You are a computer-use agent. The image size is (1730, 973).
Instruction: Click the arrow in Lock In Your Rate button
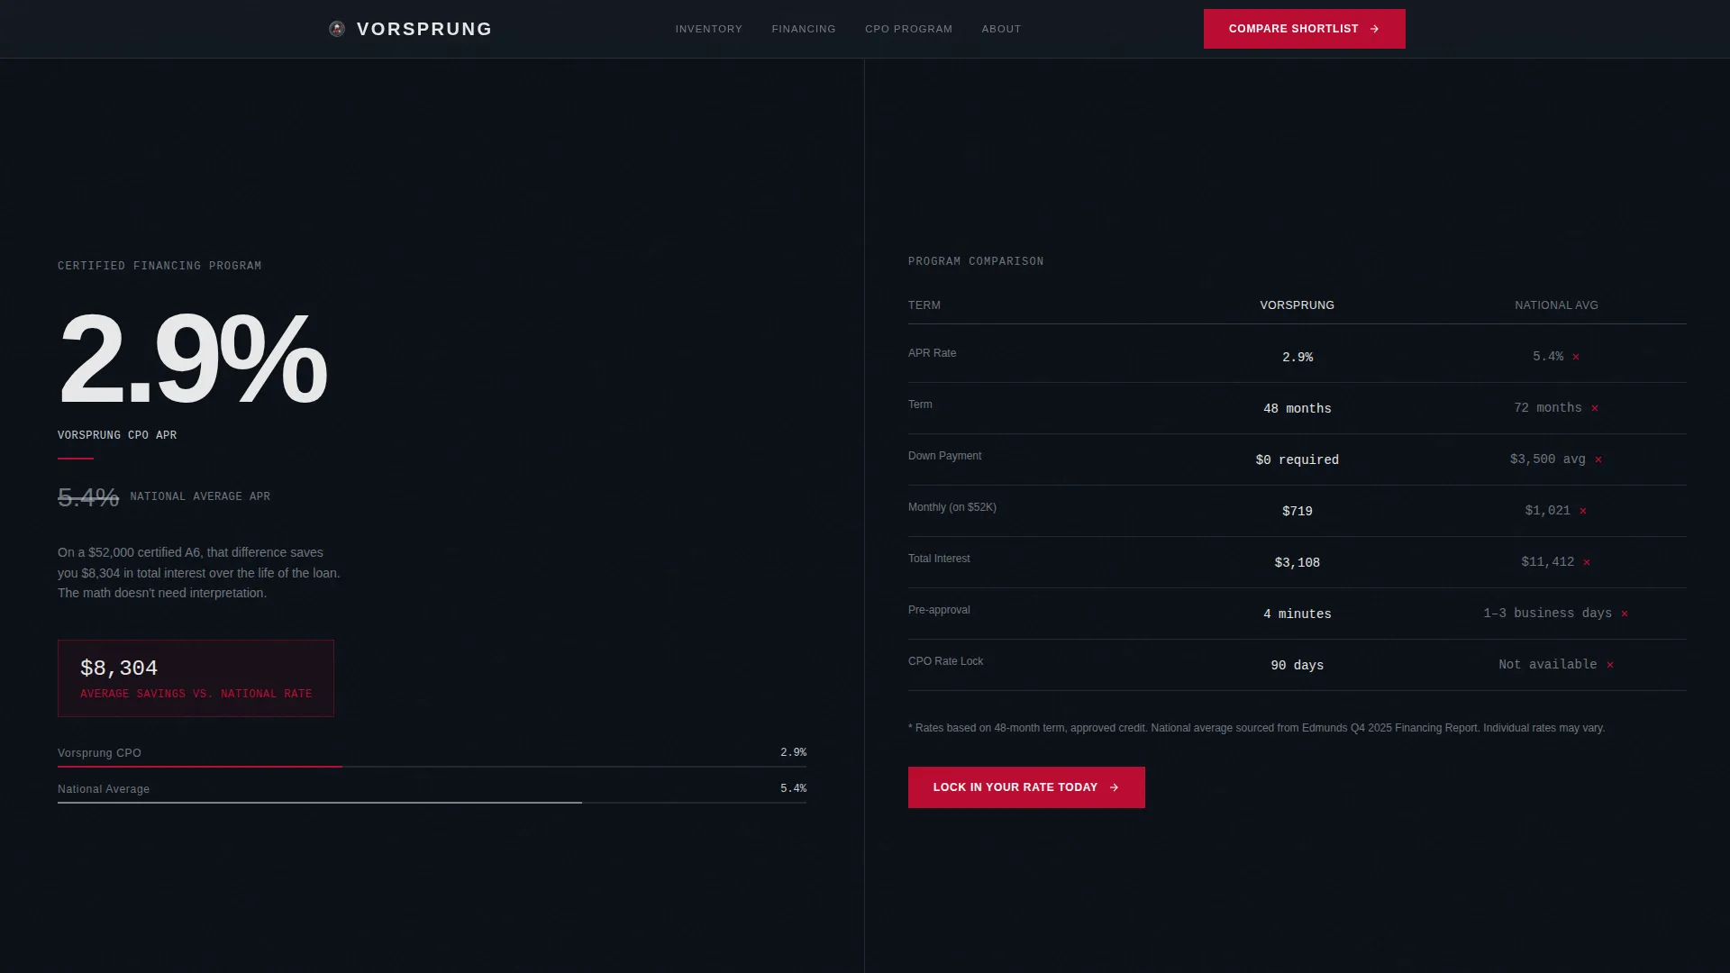click(x=1114, y=787)
